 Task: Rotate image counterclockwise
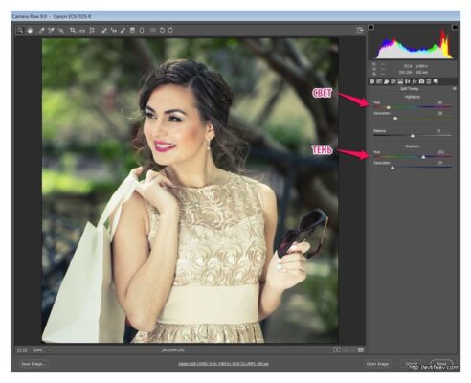[x=162, y=31]
